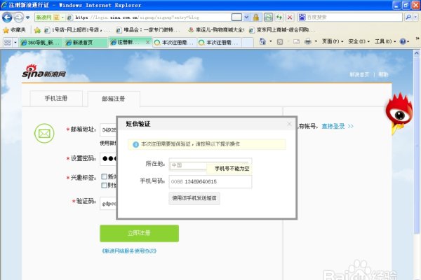The width and height of the screenshot is (421, 280).
Task: Open the Home button dropdown arrow
Action: [271, 41]
